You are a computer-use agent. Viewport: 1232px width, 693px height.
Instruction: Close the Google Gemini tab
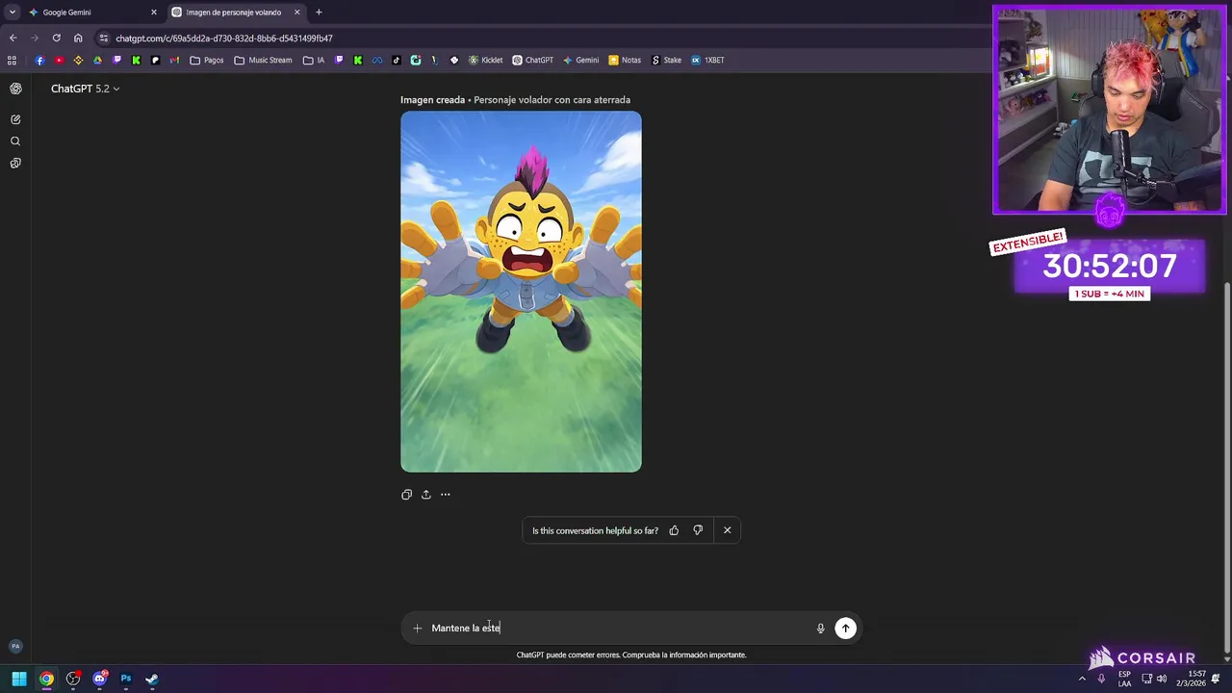point(153,13)
